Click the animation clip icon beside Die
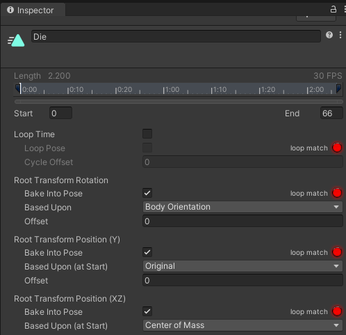The height and width of the screenshot is (335, 346). click(x=16, y=40)
